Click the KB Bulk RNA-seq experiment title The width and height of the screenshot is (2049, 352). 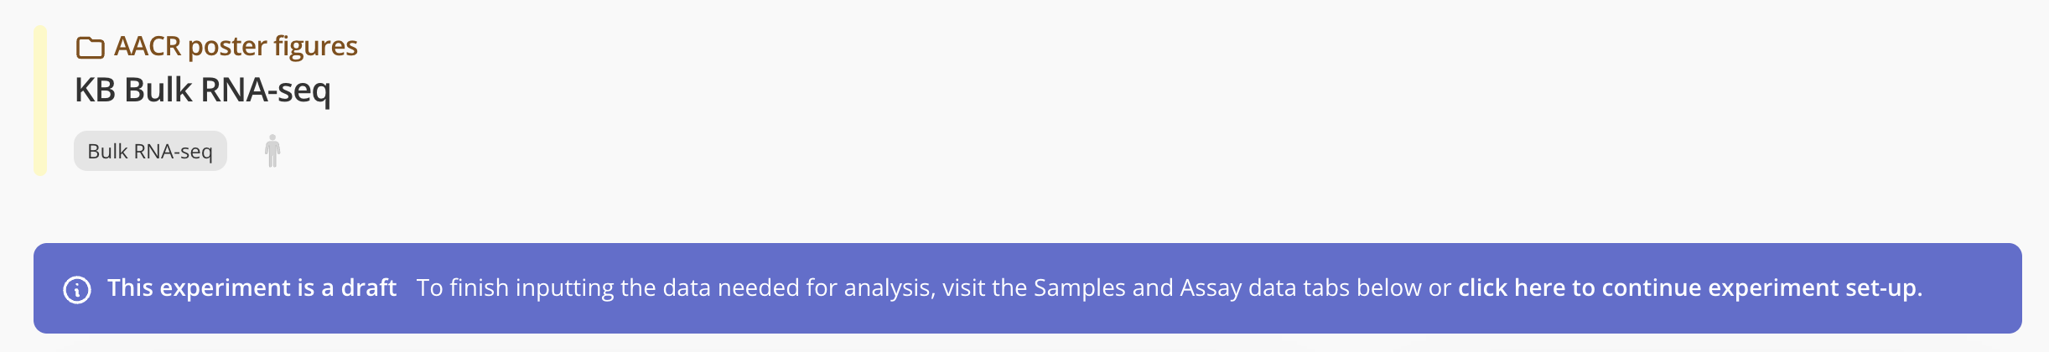pos(203,90)
